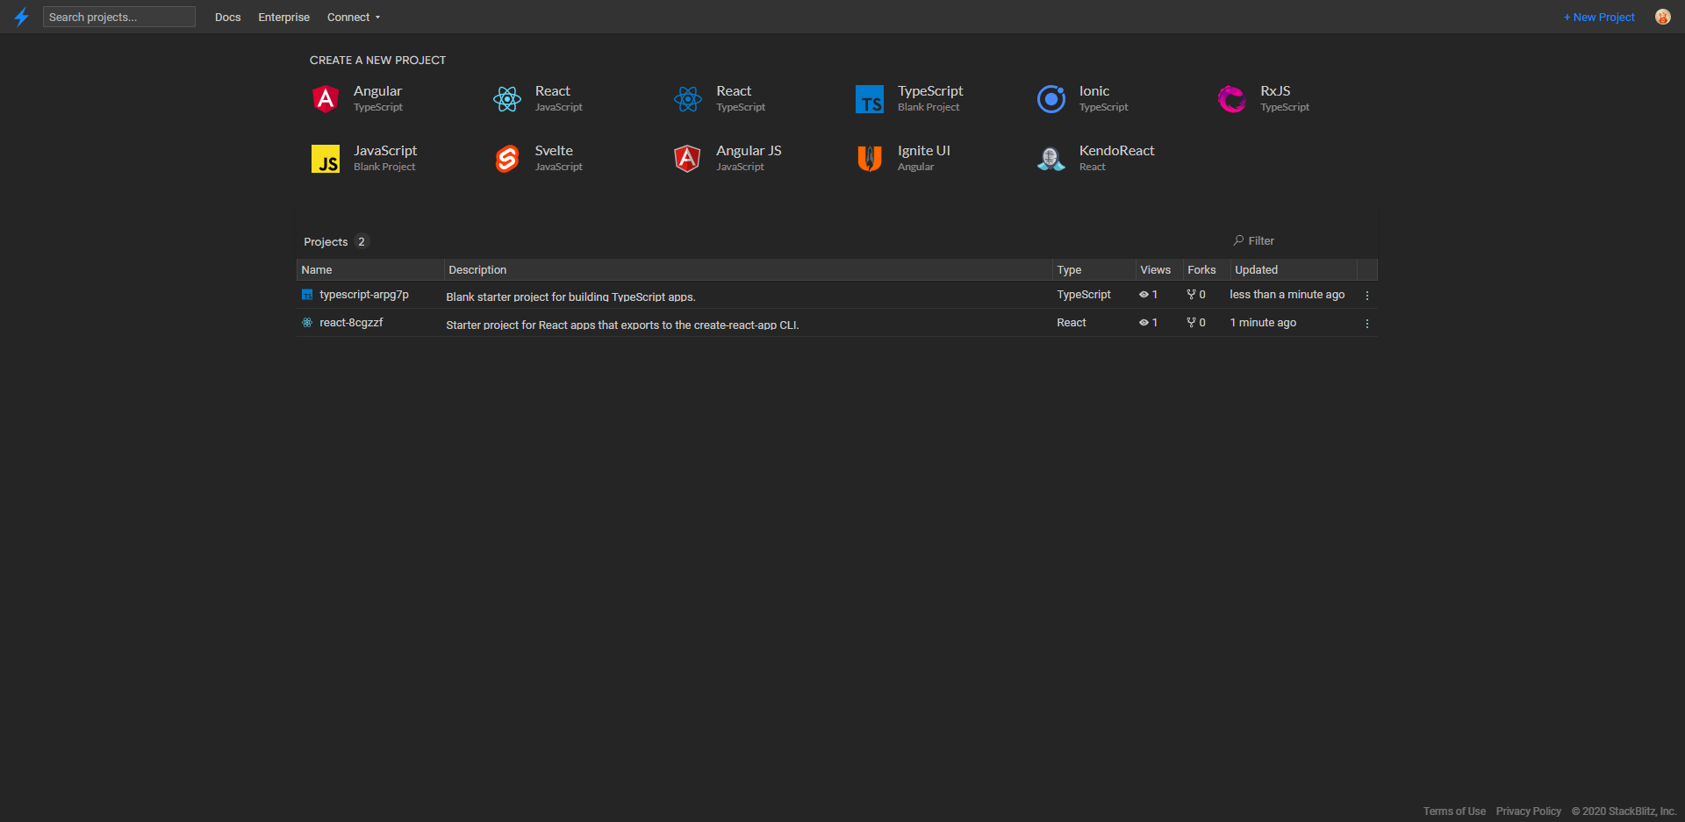
Task: Click the StackBlitz lightning bolt logo
Action: pos(22,17)
